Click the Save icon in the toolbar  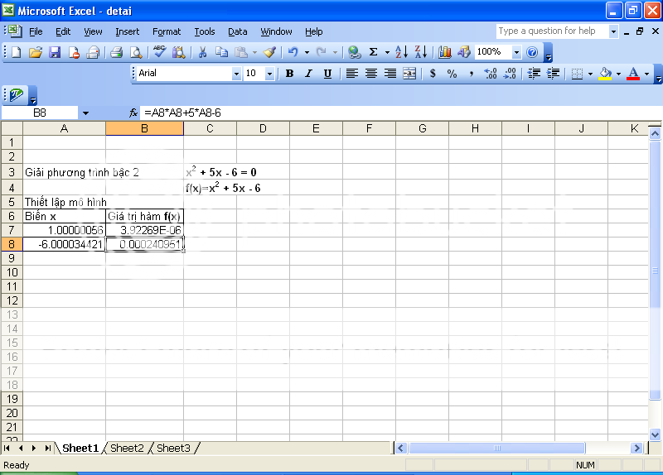click(x=55, y=52)
